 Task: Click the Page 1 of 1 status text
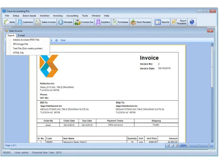coord(11,145)
